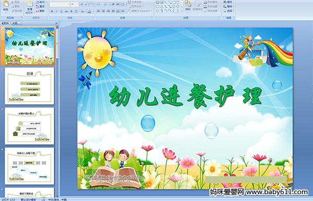The width and height of the screenshot is (313, 201).
Task: Open the font name dropdown
Action: pyautogui.click(x=59, y=4)
